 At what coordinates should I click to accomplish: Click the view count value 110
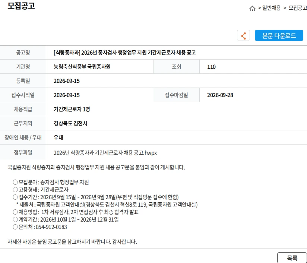211,67
